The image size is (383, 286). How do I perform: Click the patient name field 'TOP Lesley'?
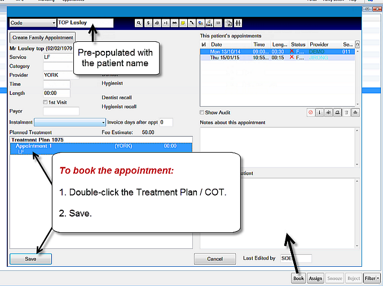click(85, 23)
